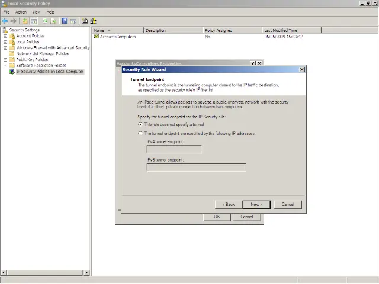Click the AccountsComputers policy icon

97,37
